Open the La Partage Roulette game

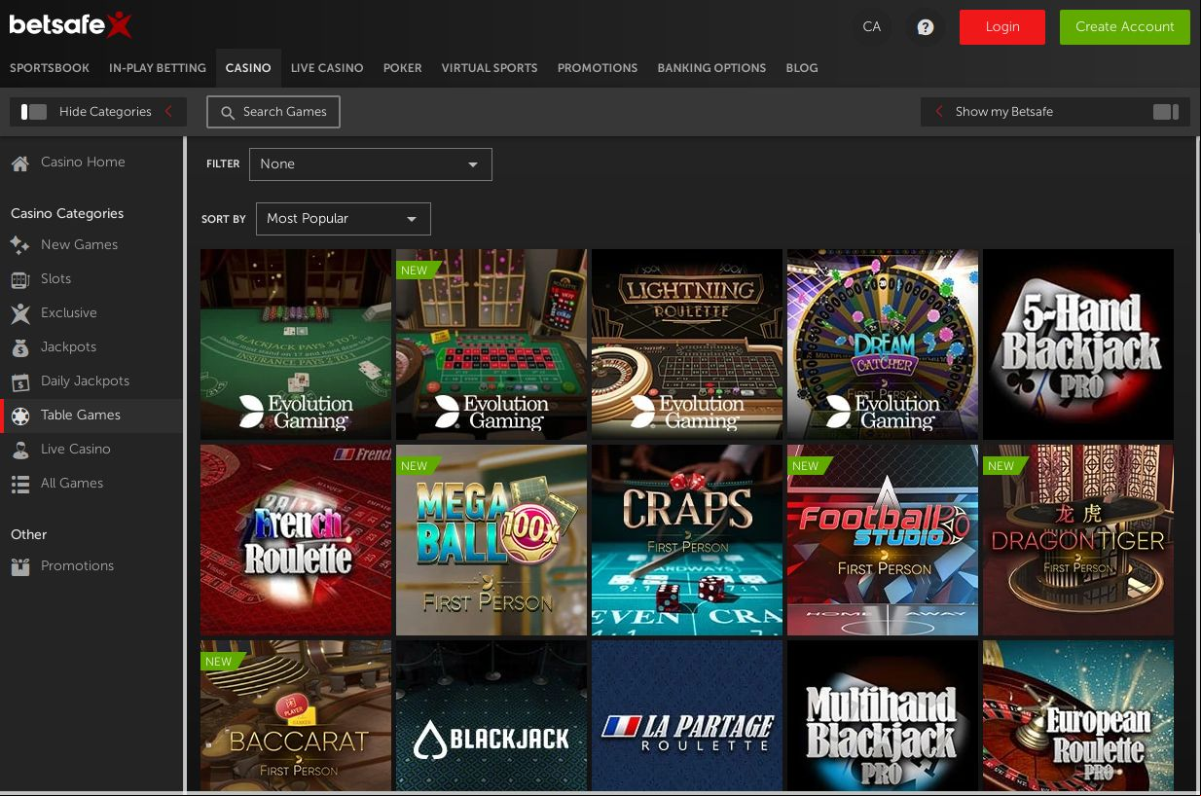[x=687, y=716]
